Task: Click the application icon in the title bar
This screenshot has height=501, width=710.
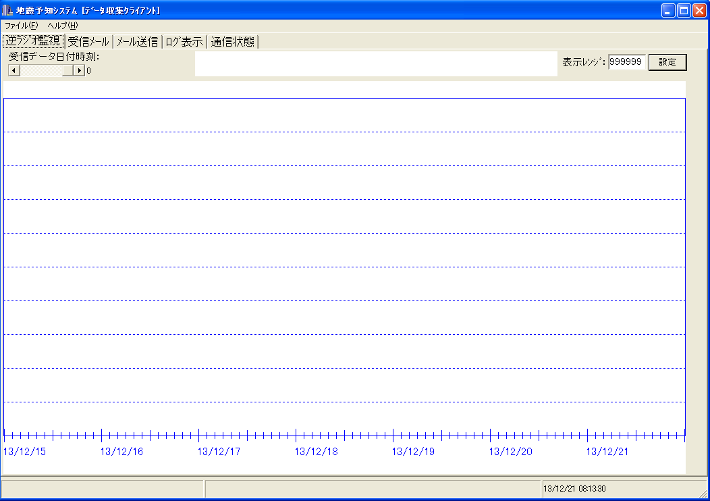Action: coord(7,10)
